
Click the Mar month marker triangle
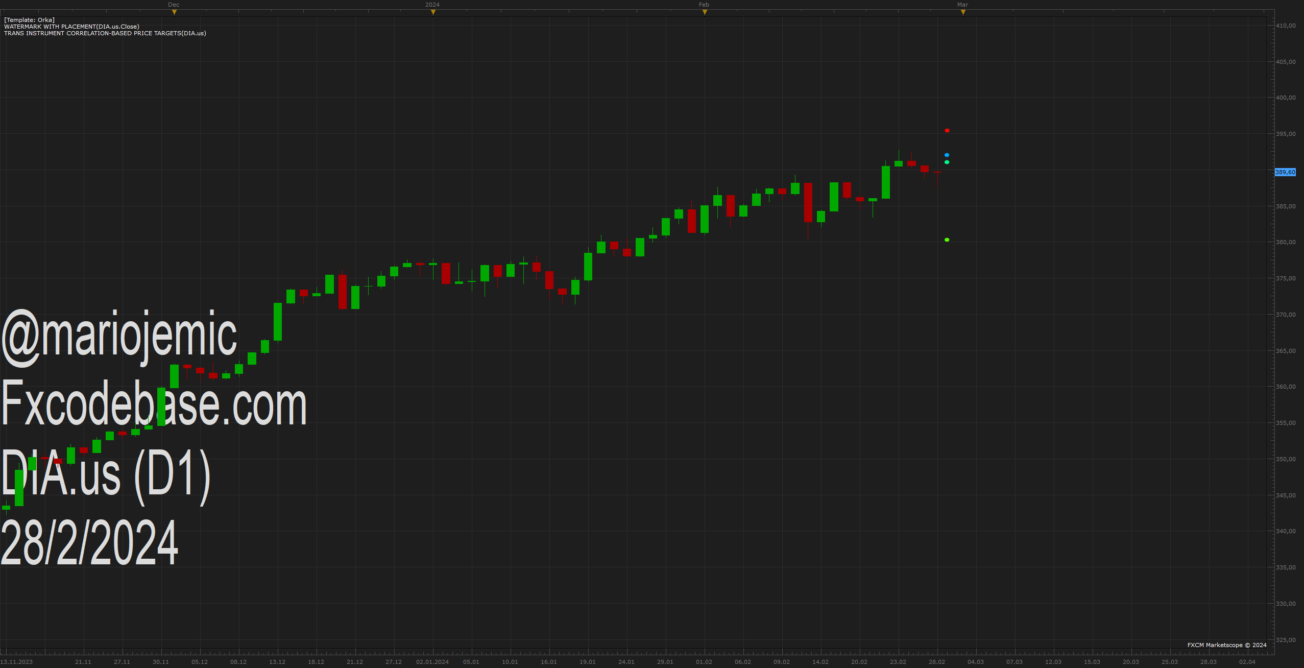coord(963,12)
